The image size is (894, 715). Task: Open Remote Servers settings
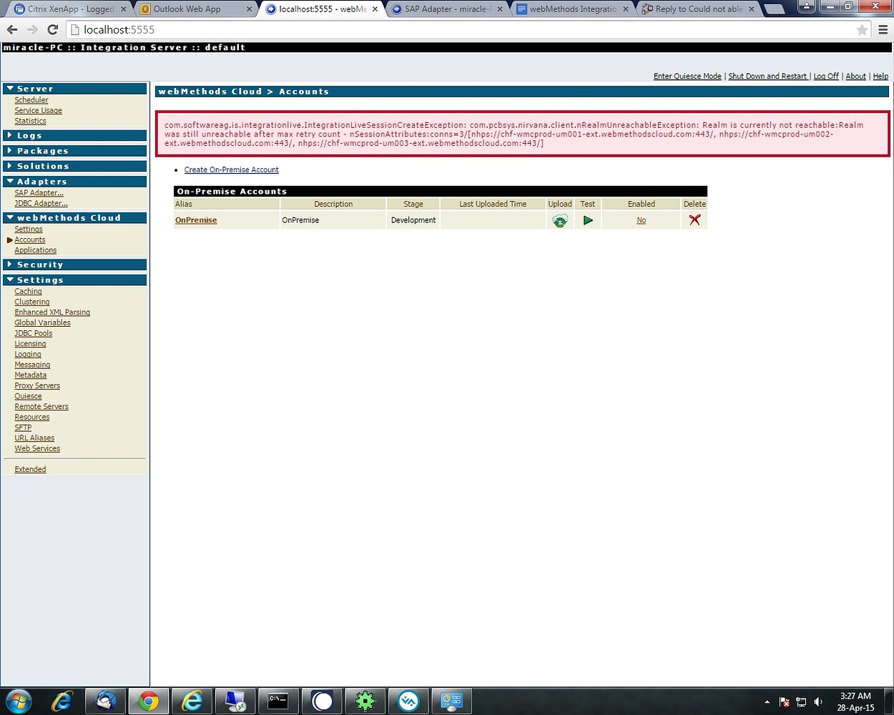[x=41, y=407]
